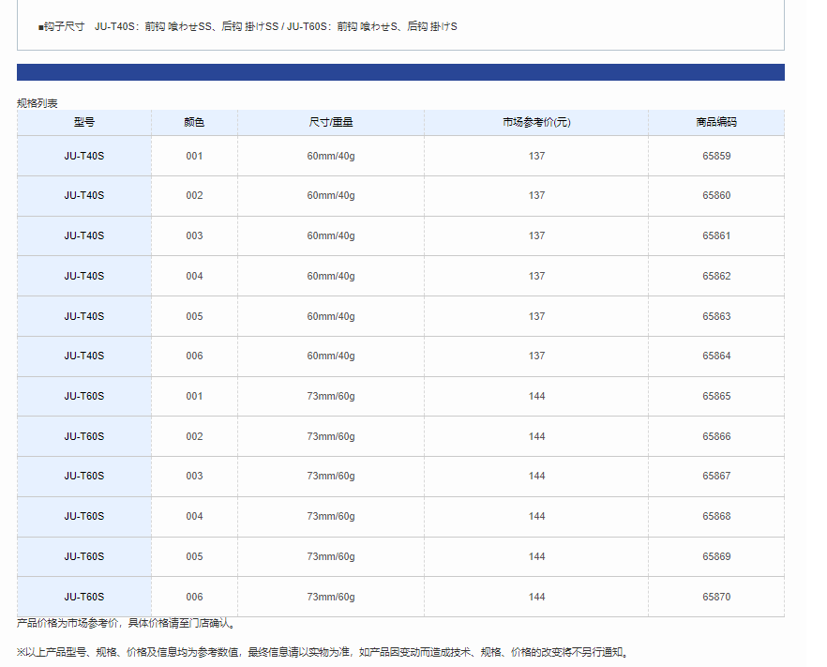827x667 pixels.
Task: Click the 规格列表 heading
Action: click(x=37, y=103)
